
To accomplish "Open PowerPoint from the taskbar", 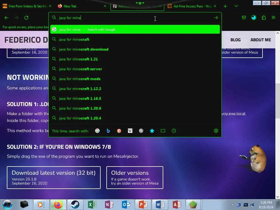I will [143, 205].
